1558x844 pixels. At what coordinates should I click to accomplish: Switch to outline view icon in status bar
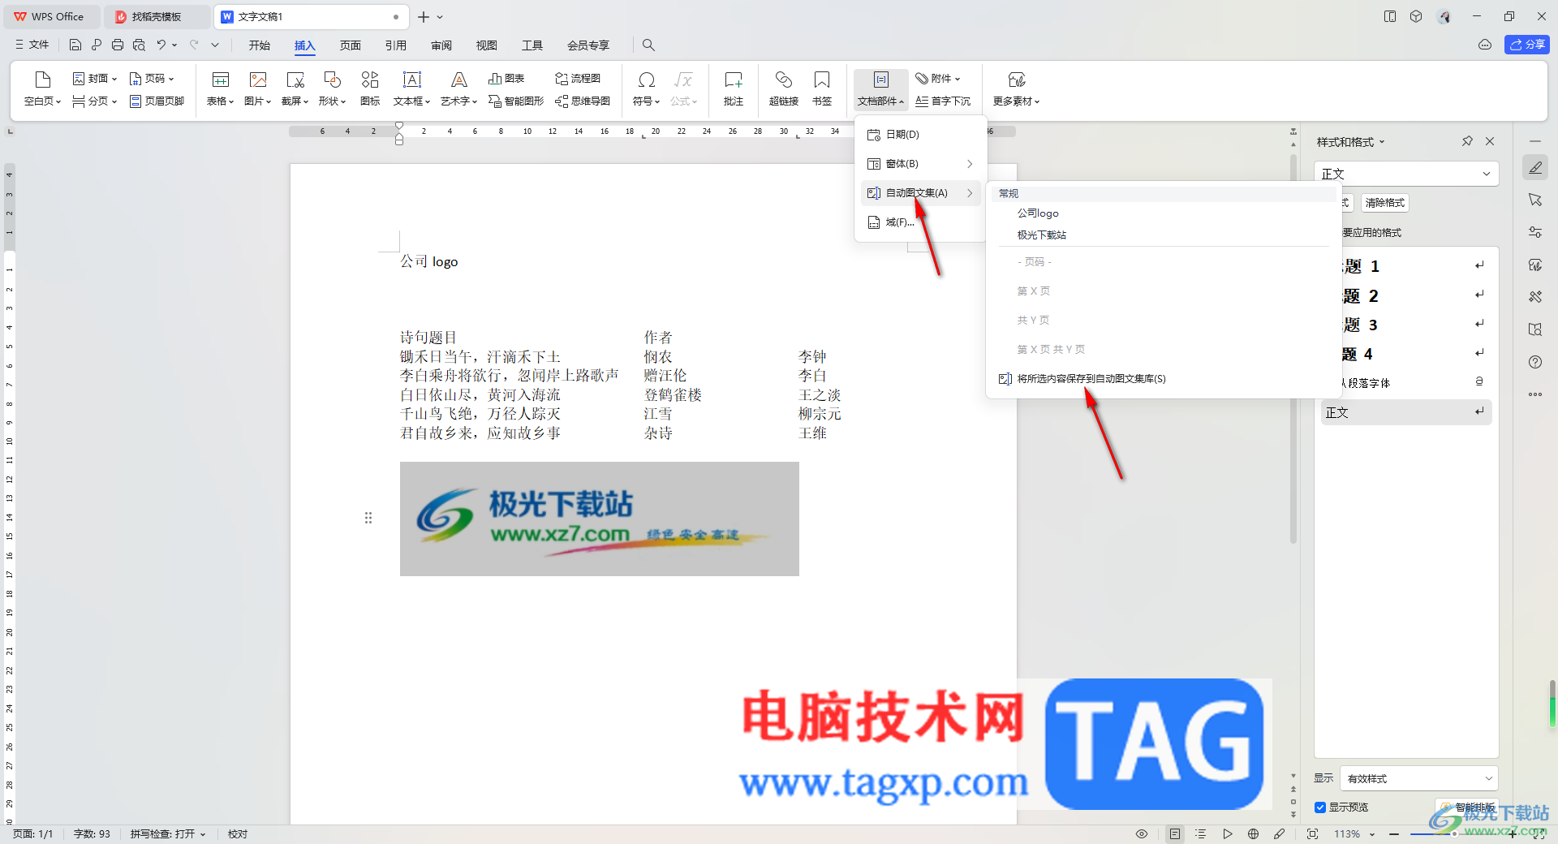click(x=1201, y=834)
